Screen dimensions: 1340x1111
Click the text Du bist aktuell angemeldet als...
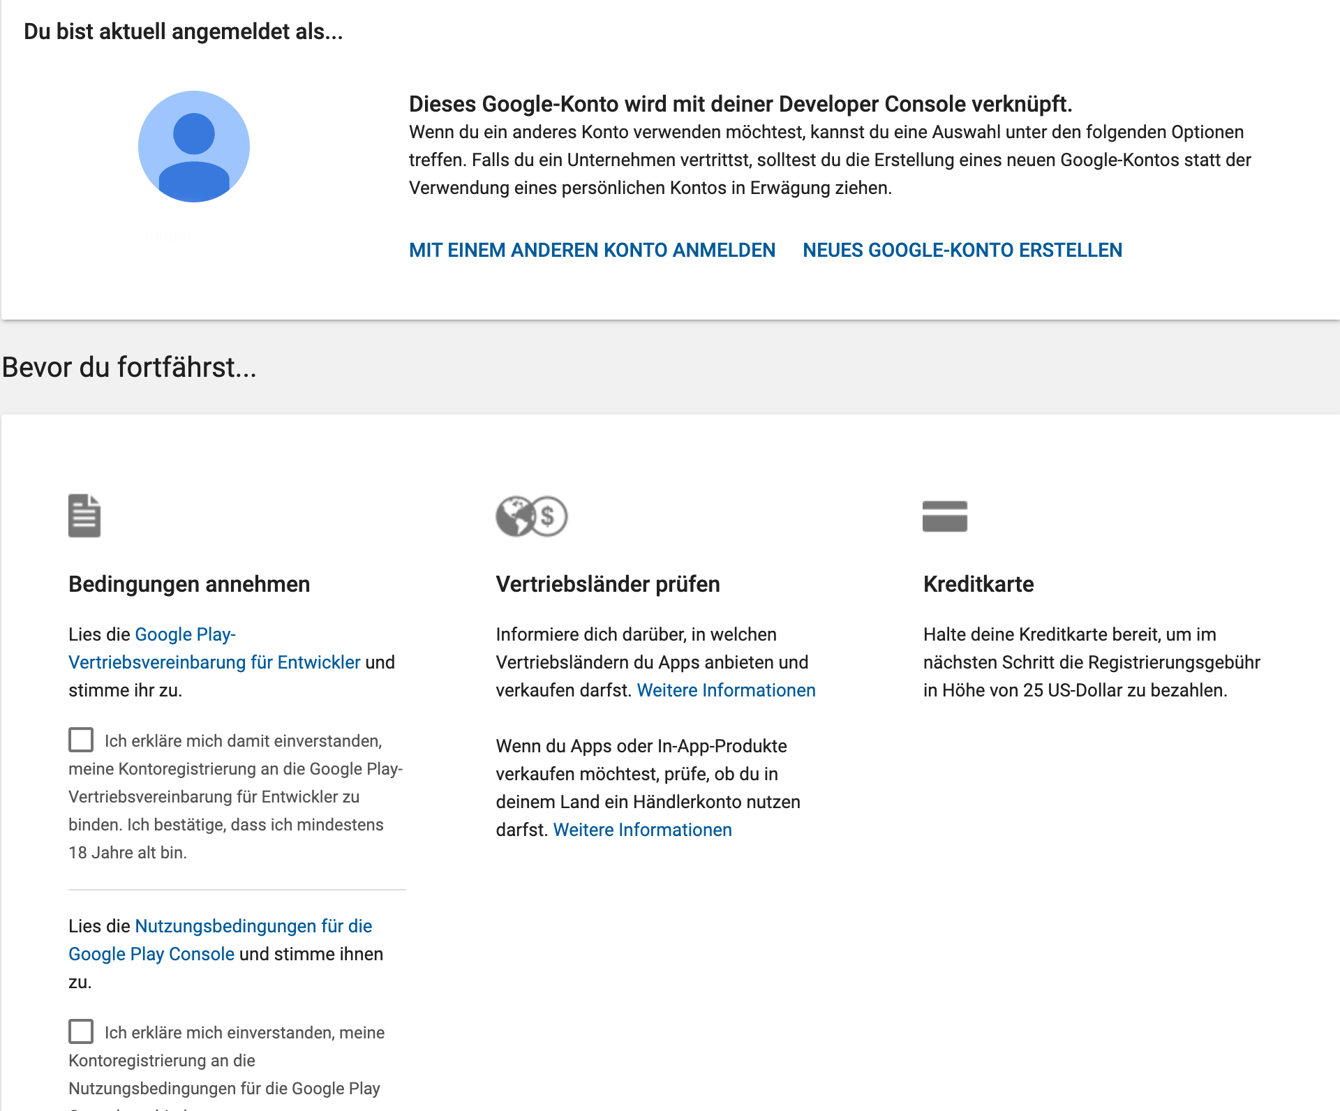coord(184,31)
